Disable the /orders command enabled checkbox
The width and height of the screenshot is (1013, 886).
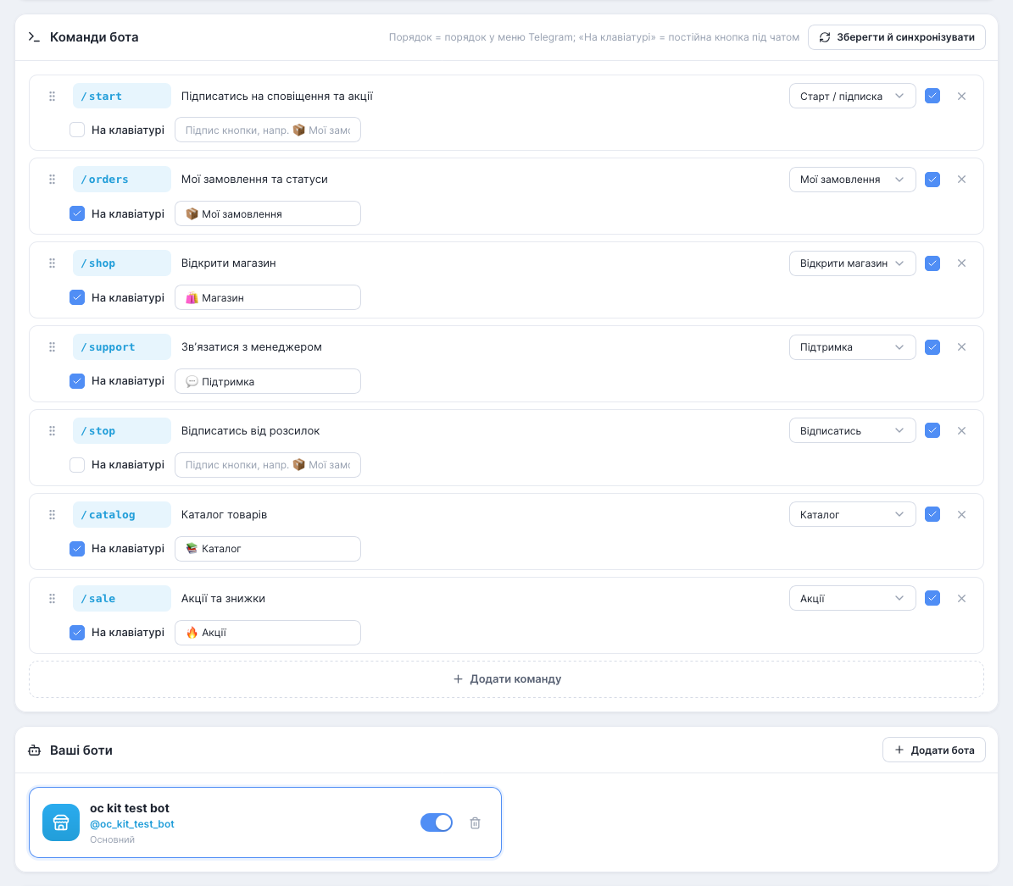932,180
